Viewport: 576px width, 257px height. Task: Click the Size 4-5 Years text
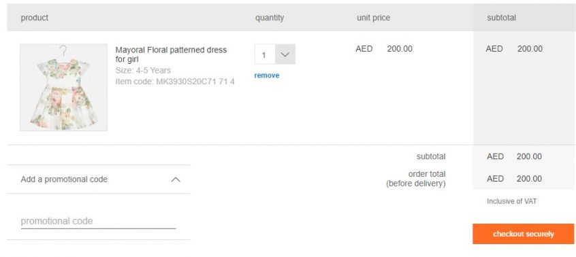143,70
